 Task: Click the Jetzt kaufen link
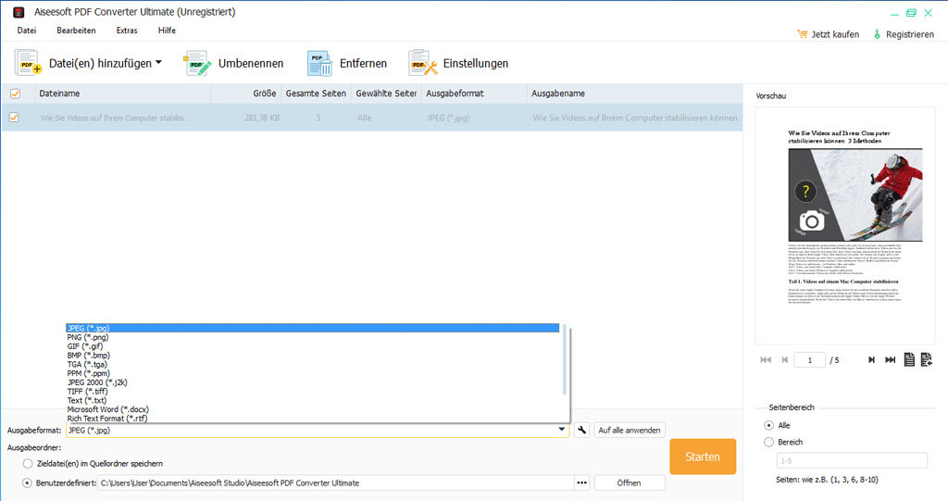(835, 34)
